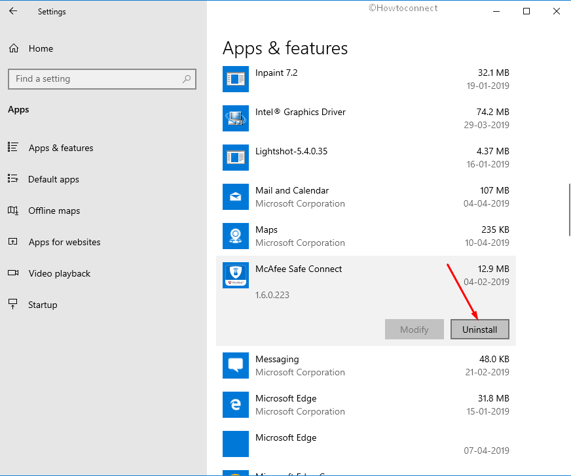Image resolution: width=571 pixels, height=476 pixels.
Task: Click the date 16-01-2019
Action: pos(488,164)
